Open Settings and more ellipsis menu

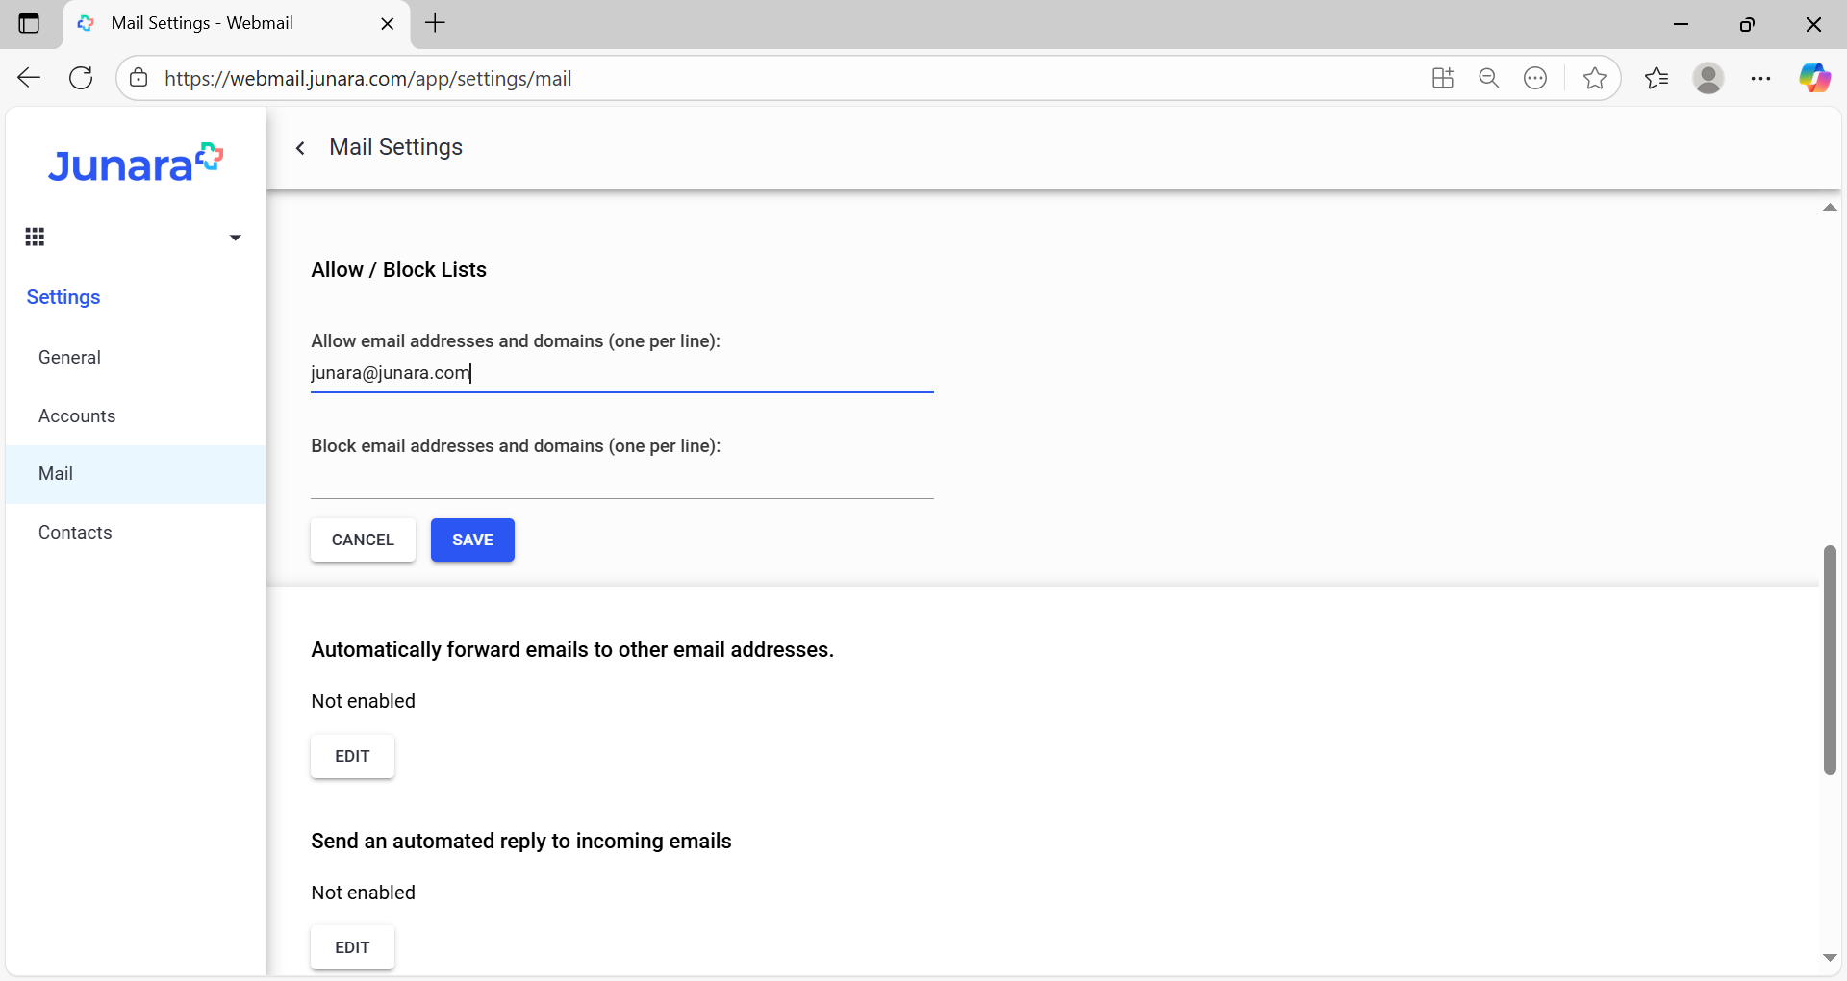tap(1761, 78)
